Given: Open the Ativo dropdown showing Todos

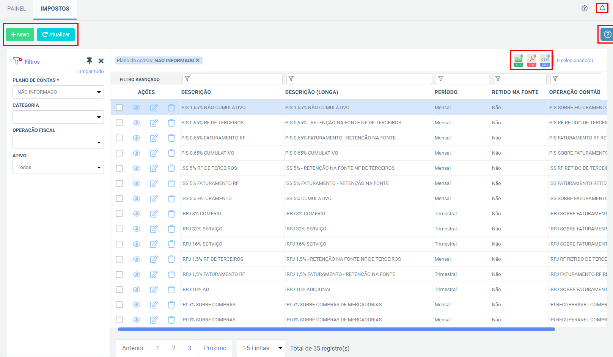Looking at the screenshot, I should tap(58, 167).
